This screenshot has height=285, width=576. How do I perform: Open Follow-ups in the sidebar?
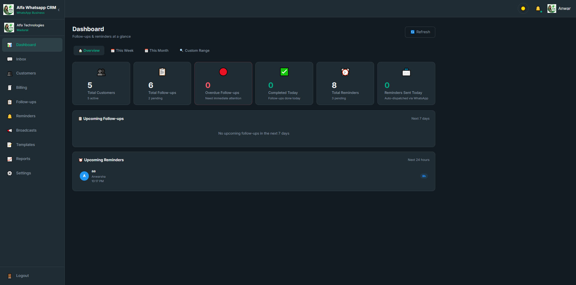click(32, 102)
